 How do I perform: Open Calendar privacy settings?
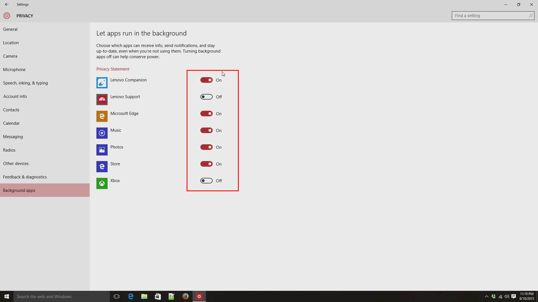pos(45,123)
